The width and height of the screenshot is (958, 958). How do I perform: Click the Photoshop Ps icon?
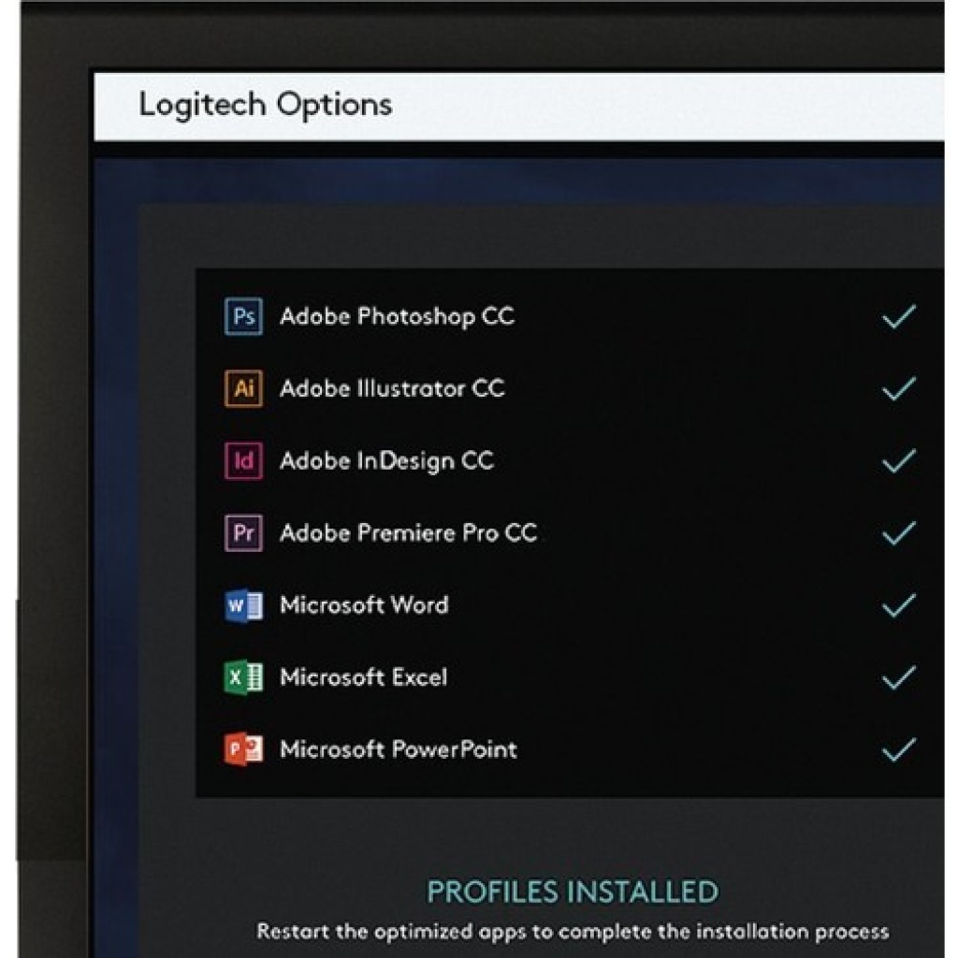tap(243, 316)
